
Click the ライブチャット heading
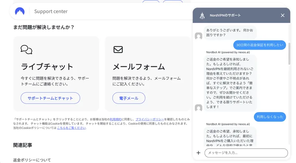pyautogui.click(x=47, y=67)
